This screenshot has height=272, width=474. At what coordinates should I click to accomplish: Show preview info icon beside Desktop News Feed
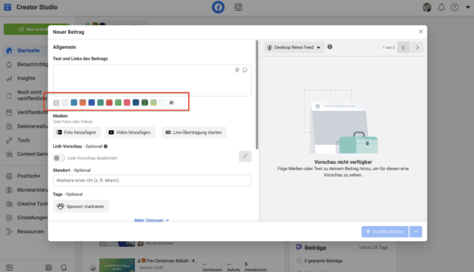[330, 47]
